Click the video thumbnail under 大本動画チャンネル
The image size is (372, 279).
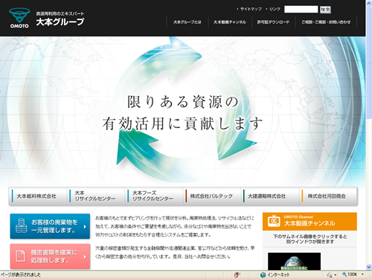(x=294, y=261)
